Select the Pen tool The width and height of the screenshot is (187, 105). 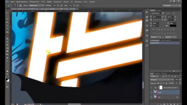click(7, 58)
